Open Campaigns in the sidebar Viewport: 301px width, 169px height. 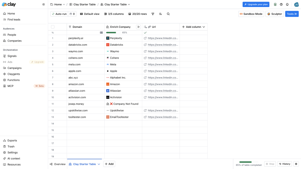click(x=12, y=68)
